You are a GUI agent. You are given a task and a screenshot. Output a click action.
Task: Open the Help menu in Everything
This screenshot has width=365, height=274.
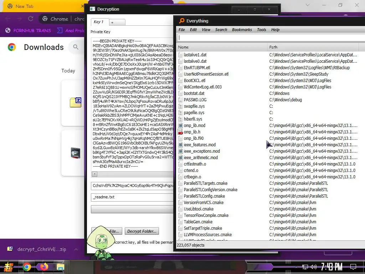(x=275, y=30)
